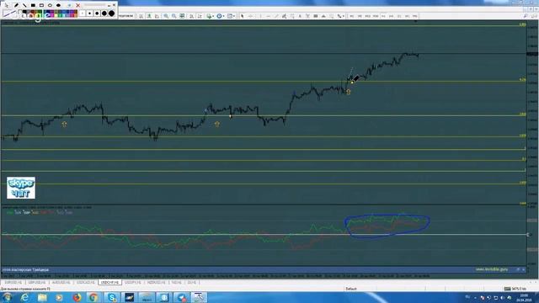Open Firefox from the taskbar
Image resolution: width=539 pixels, height=303 pixels.
pyautogui.click(x=77, y=297)
